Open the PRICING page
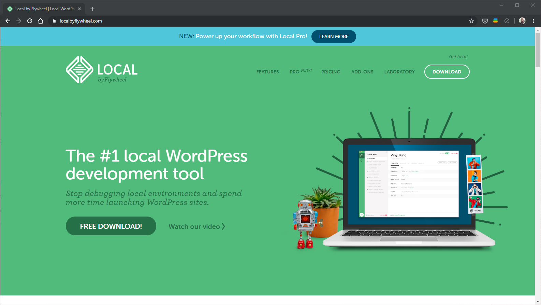Screen dimensions: 541x305 331,72
